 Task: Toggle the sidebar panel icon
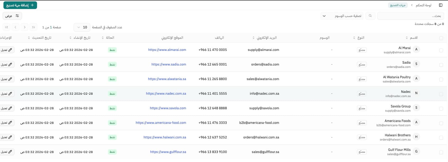pyautogui.click(x=441, y=5)
